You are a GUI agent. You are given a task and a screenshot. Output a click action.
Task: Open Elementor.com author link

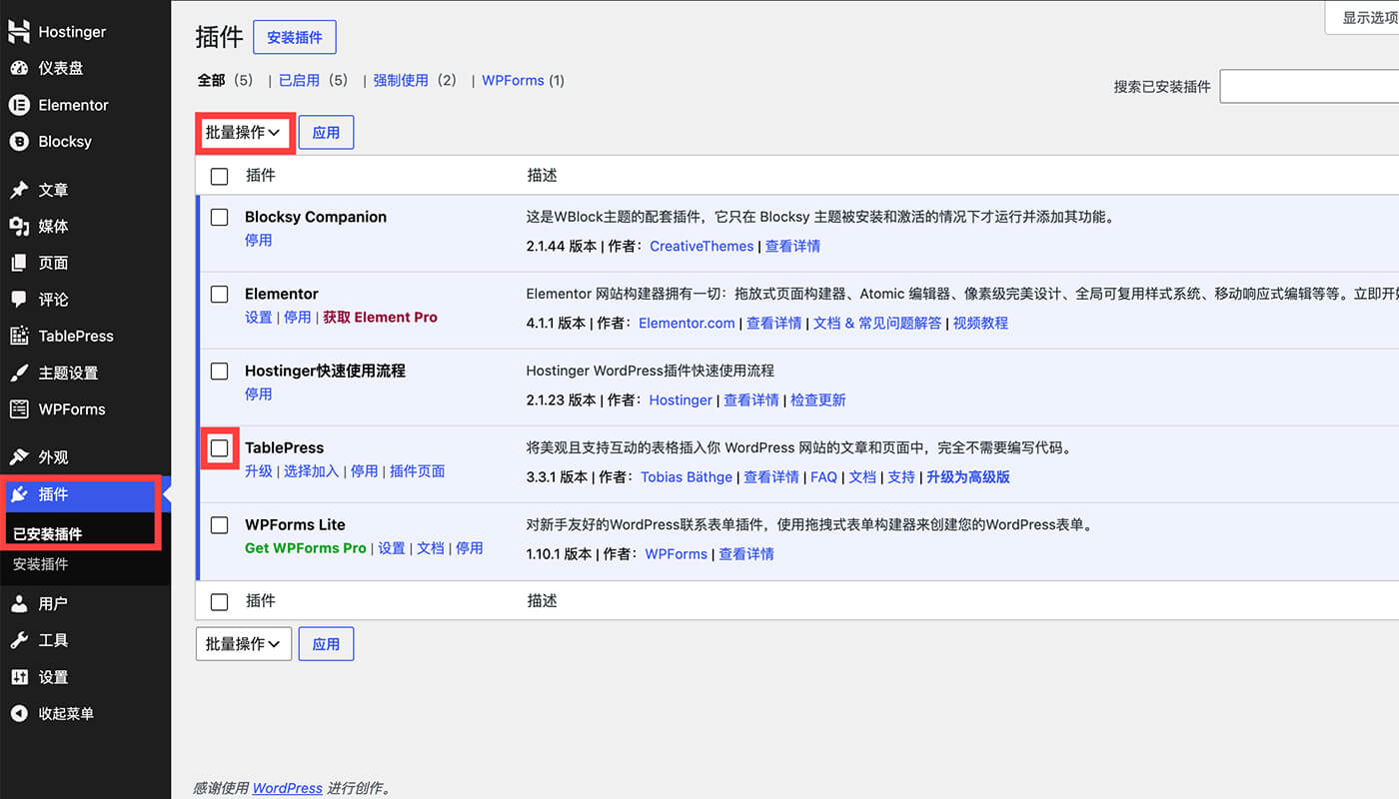click(687, 323)
